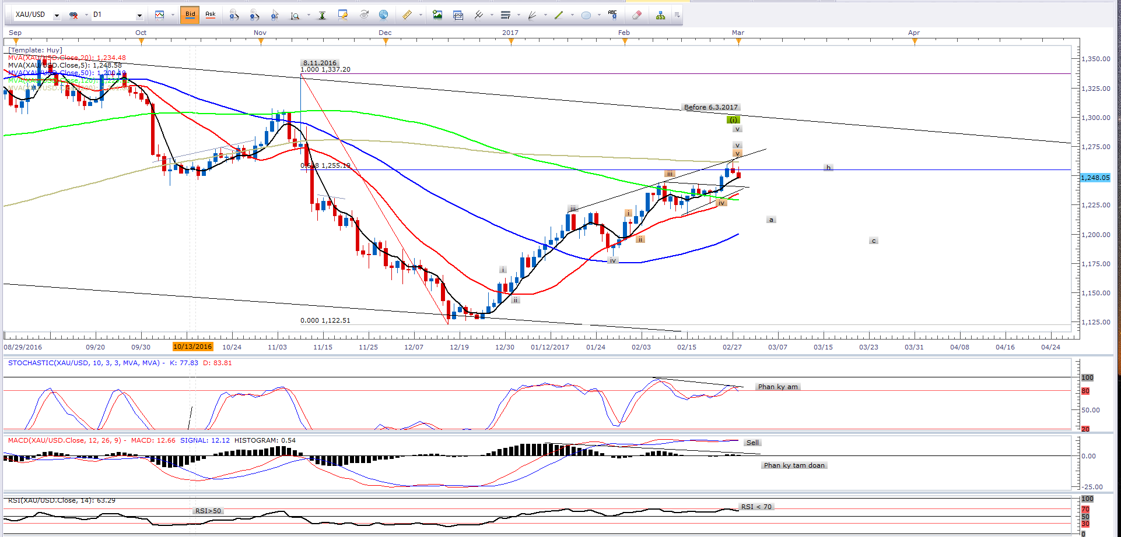Open the D1 timeframe dropdown

(139, 15)
